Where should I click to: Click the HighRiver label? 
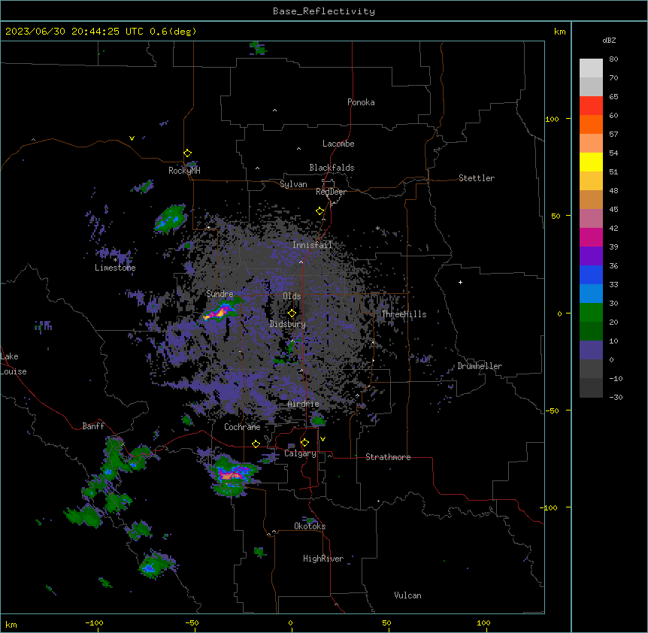coord(322,559)
